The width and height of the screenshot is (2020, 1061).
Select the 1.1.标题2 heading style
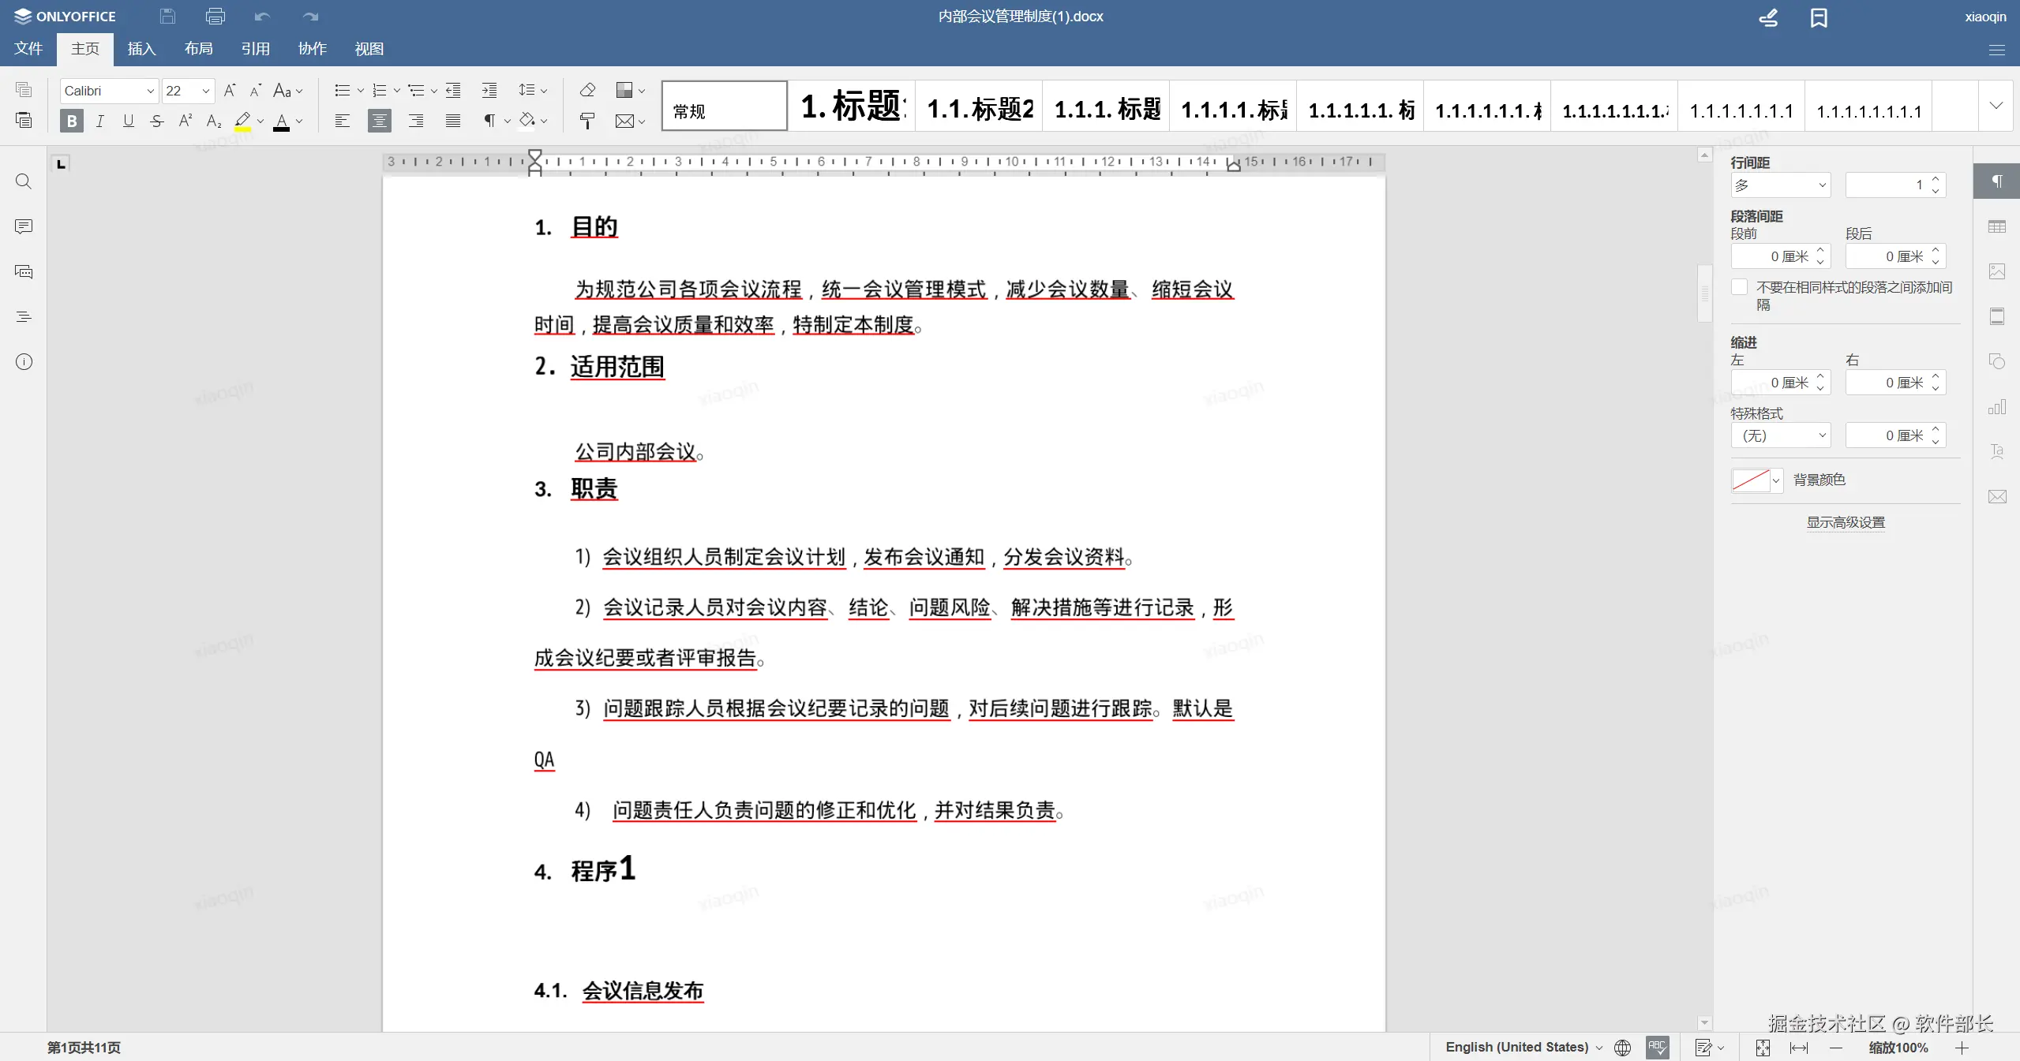click(980, 109)
